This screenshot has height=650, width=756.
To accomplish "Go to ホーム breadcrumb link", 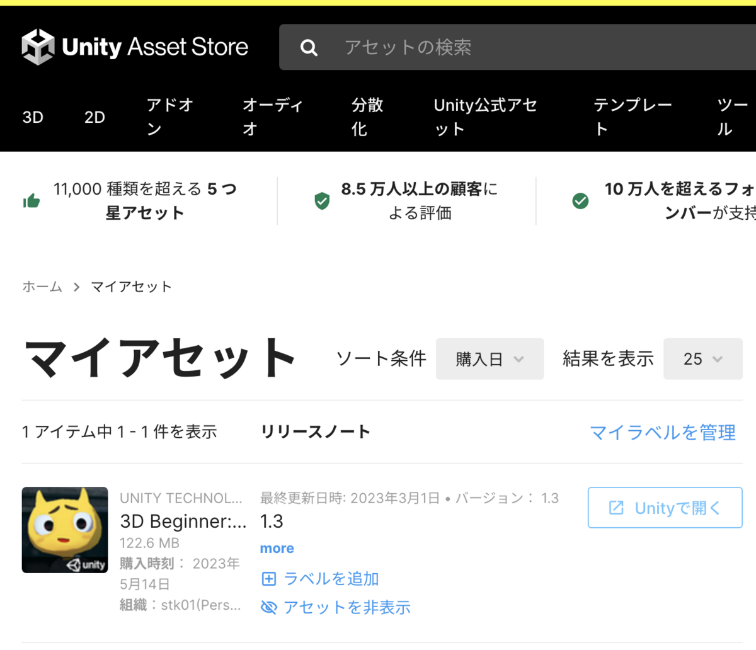I will pos(42,287).
